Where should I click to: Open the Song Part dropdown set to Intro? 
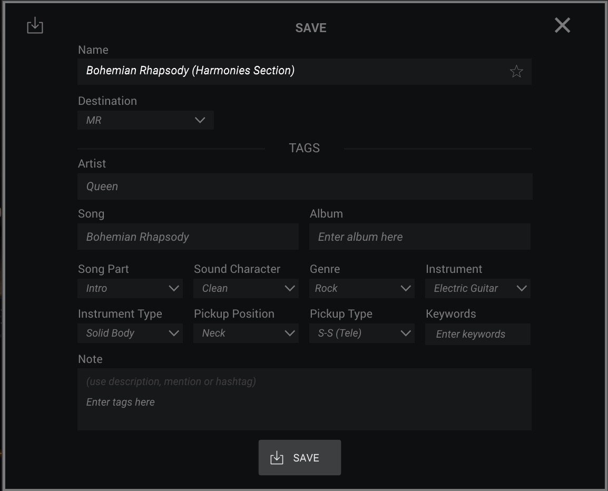[130, 288]
